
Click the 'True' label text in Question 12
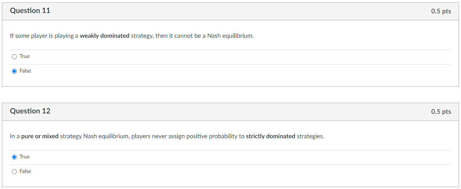coord(24,157)
